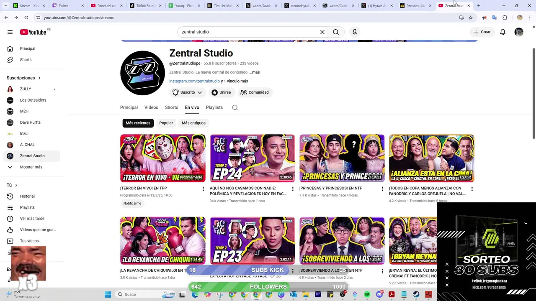The width and height of the screenshot is (536, 301).
Task: Click the YouTube logo to go home
Action: coord(33,32)
